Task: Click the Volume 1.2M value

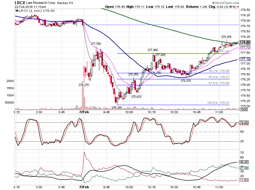Action: click(196, 7)
